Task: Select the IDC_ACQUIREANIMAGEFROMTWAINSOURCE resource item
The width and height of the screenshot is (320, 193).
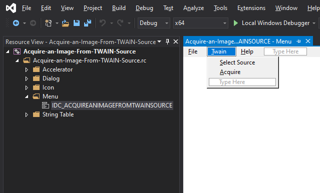Action: (x=112, y=105)
